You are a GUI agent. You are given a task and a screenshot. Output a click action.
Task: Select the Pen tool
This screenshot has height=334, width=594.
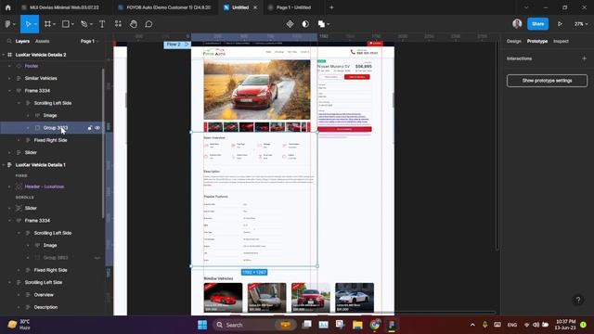click(x=84, y=24)
